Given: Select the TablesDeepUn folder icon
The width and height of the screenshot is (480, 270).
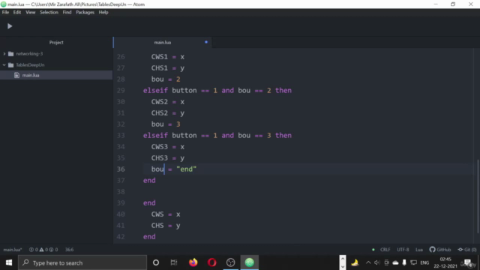Looking at the screenshot, I should click(x=11, y=65).
